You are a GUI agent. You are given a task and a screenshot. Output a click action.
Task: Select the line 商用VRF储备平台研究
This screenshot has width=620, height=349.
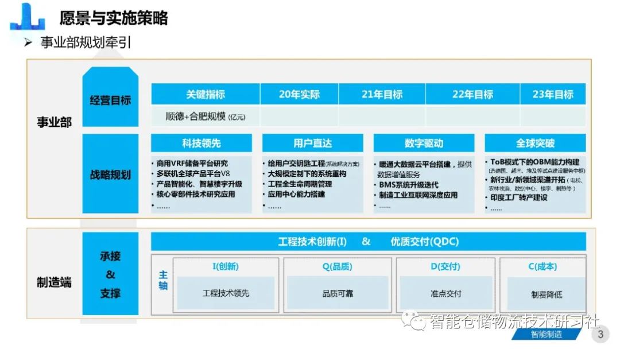tap(192, 163)
